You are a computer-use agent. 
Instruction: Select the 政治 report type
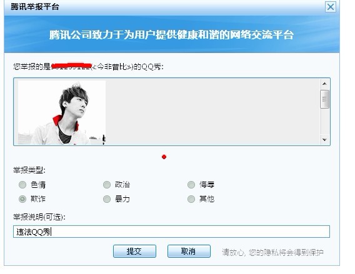pos(107,185)
